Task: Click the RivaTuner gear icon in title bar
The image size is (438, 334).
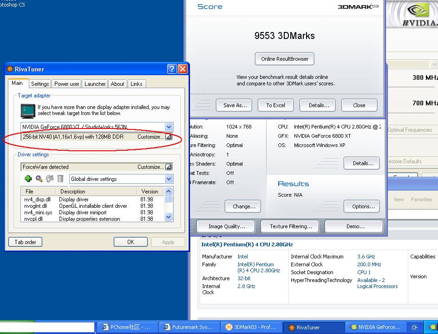Action: point(10,69)
